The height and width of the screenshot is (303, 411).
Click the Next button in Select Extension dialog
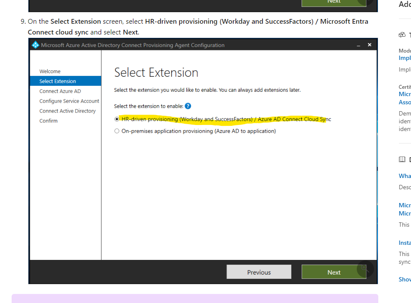pos(334,272)
